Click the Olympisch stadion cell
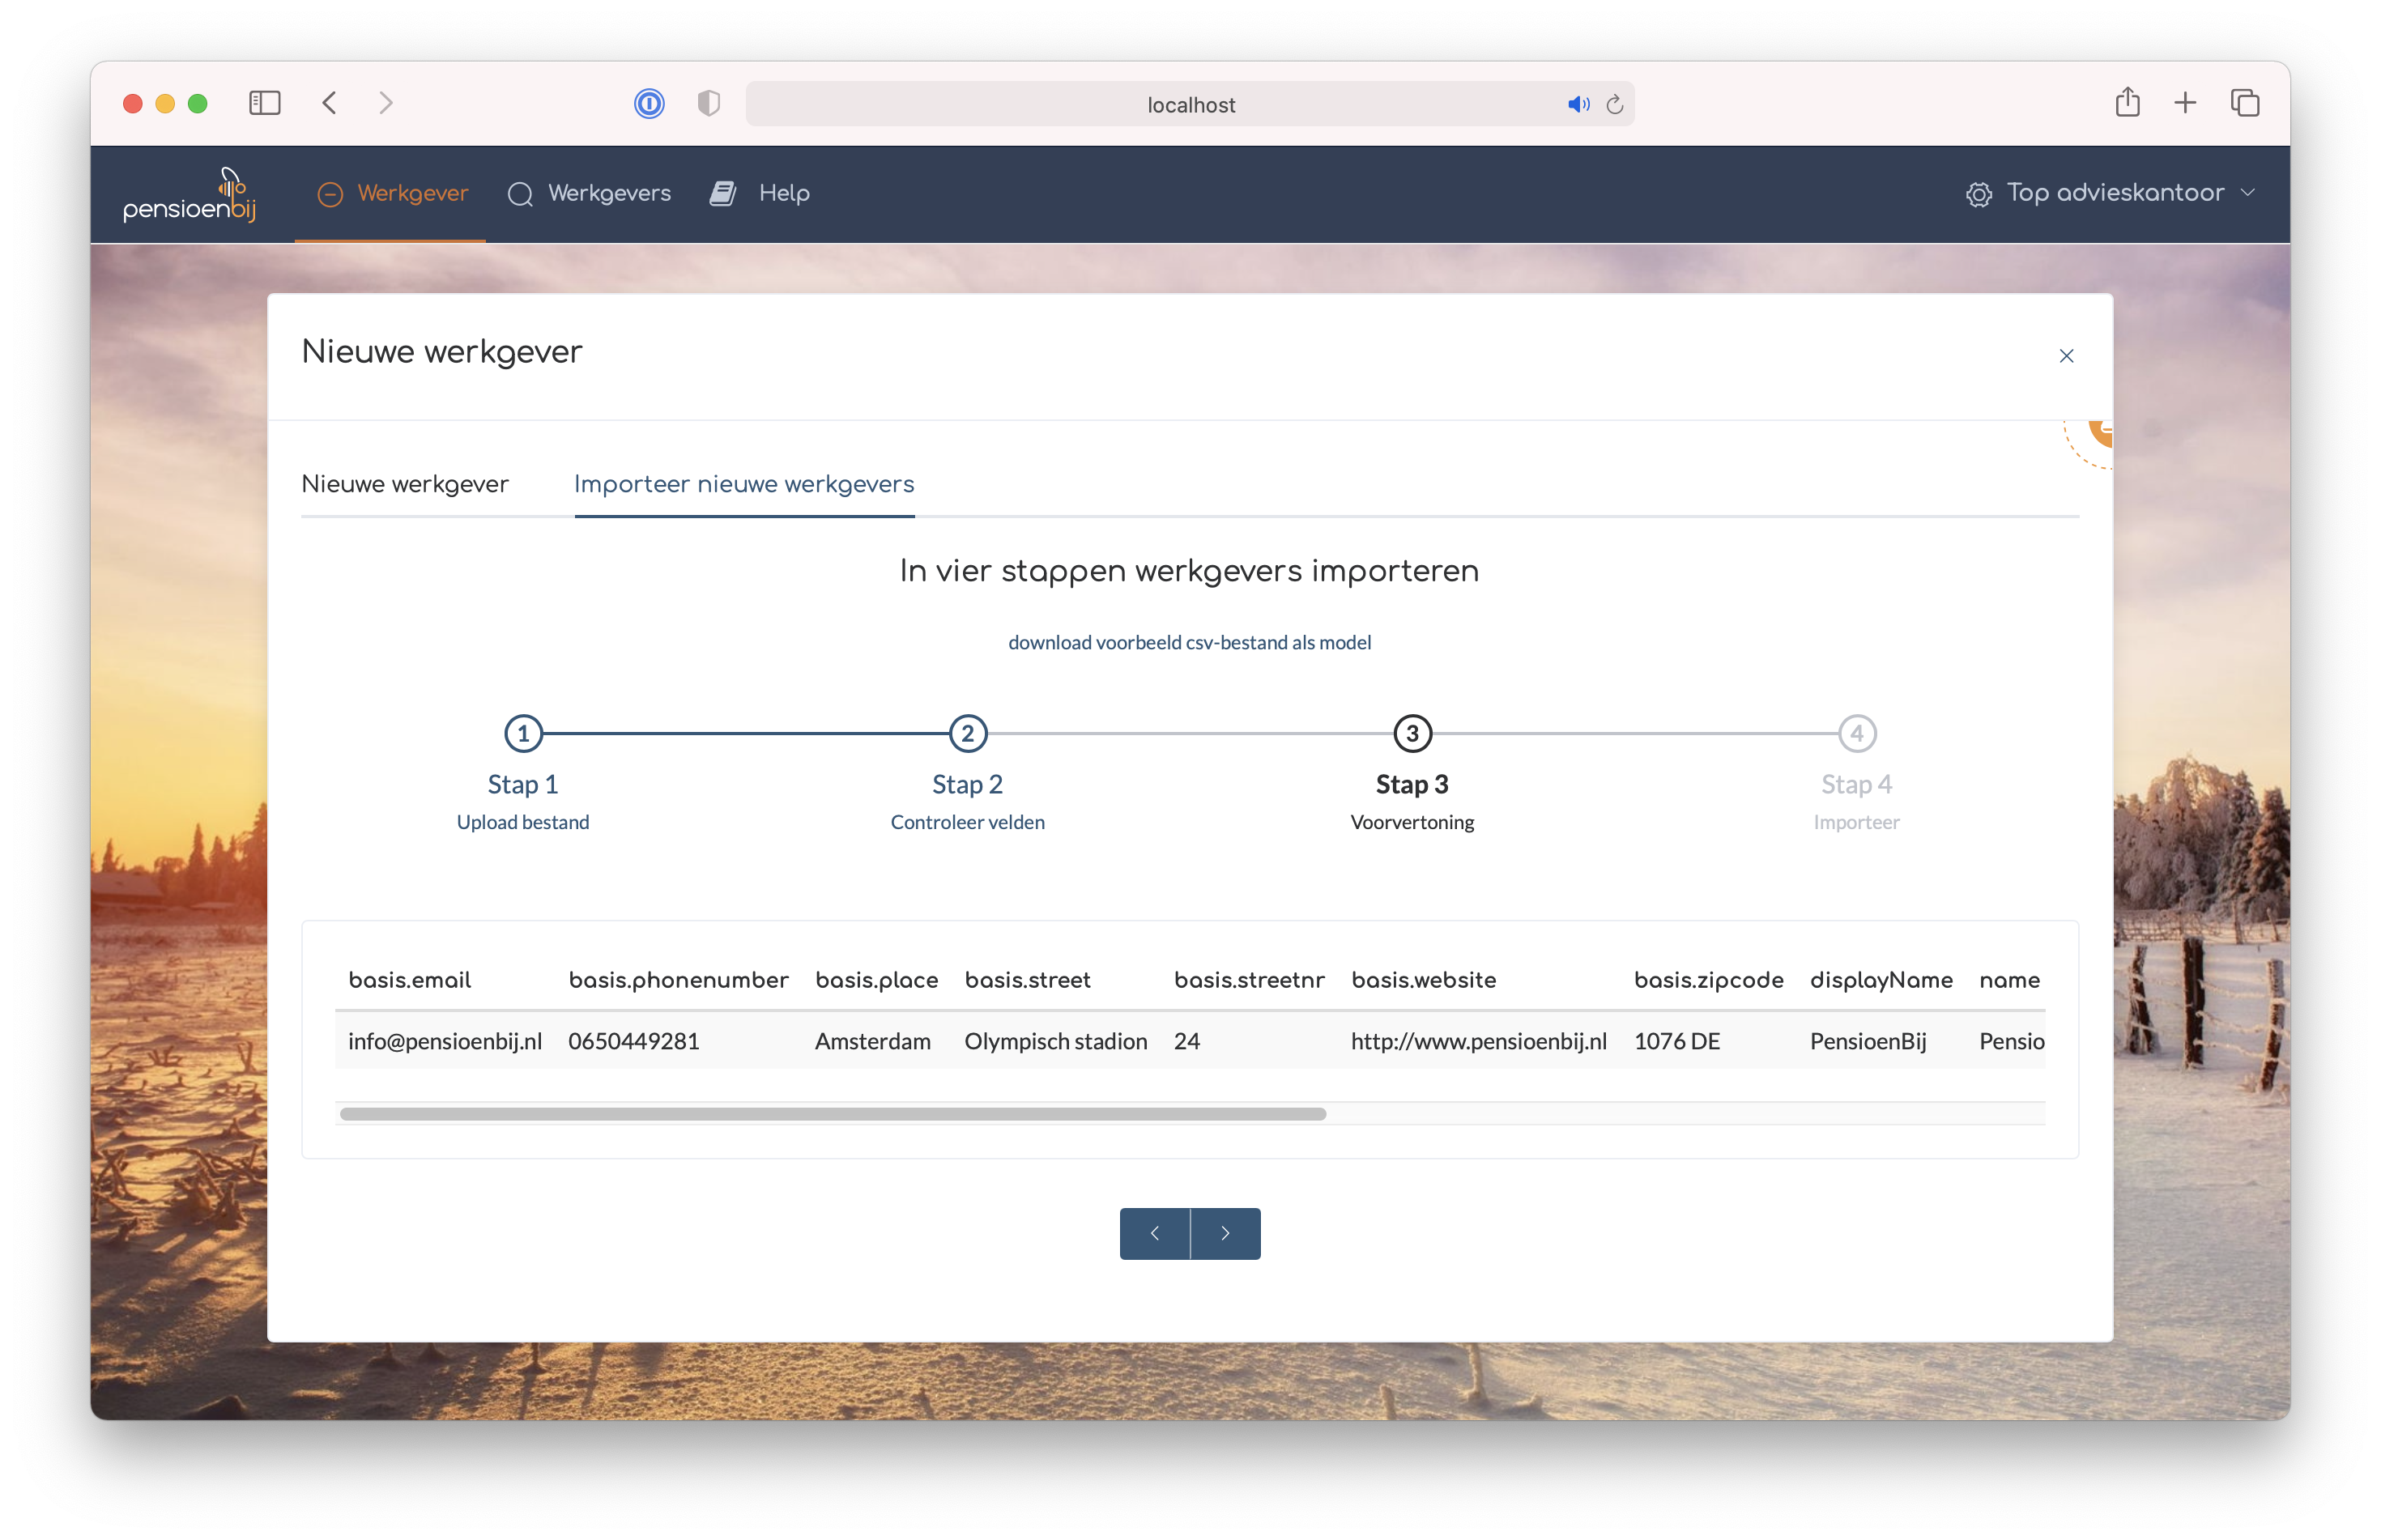 (1055, 1041)
